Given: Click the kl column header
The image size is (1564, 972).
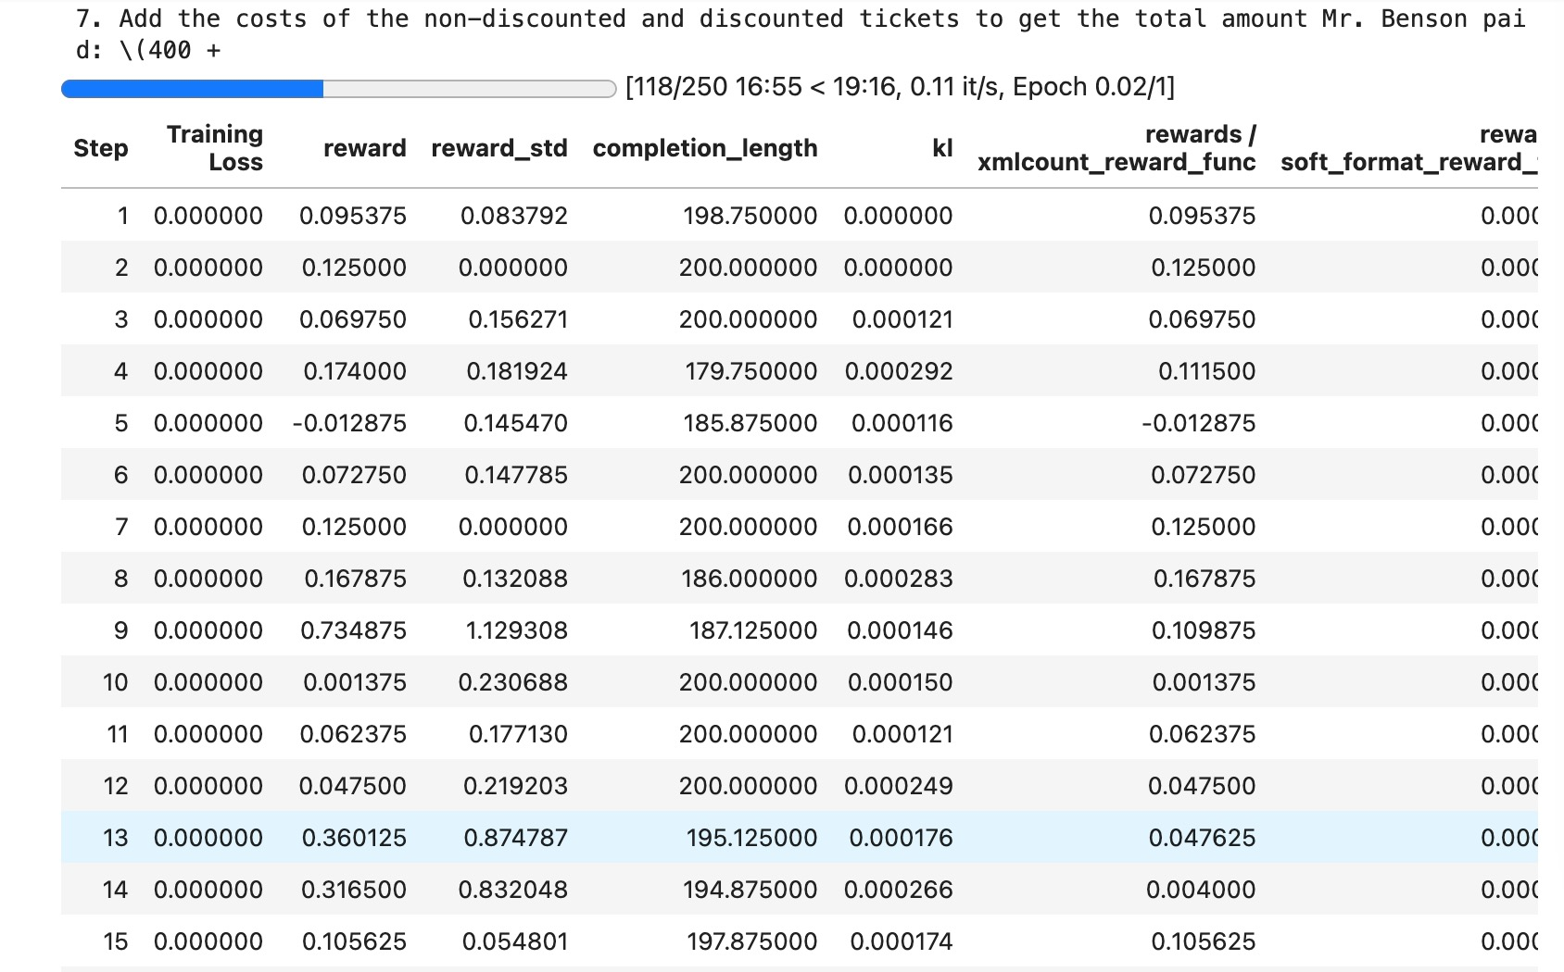Looking at the screenshot, I should coord(942,148).
